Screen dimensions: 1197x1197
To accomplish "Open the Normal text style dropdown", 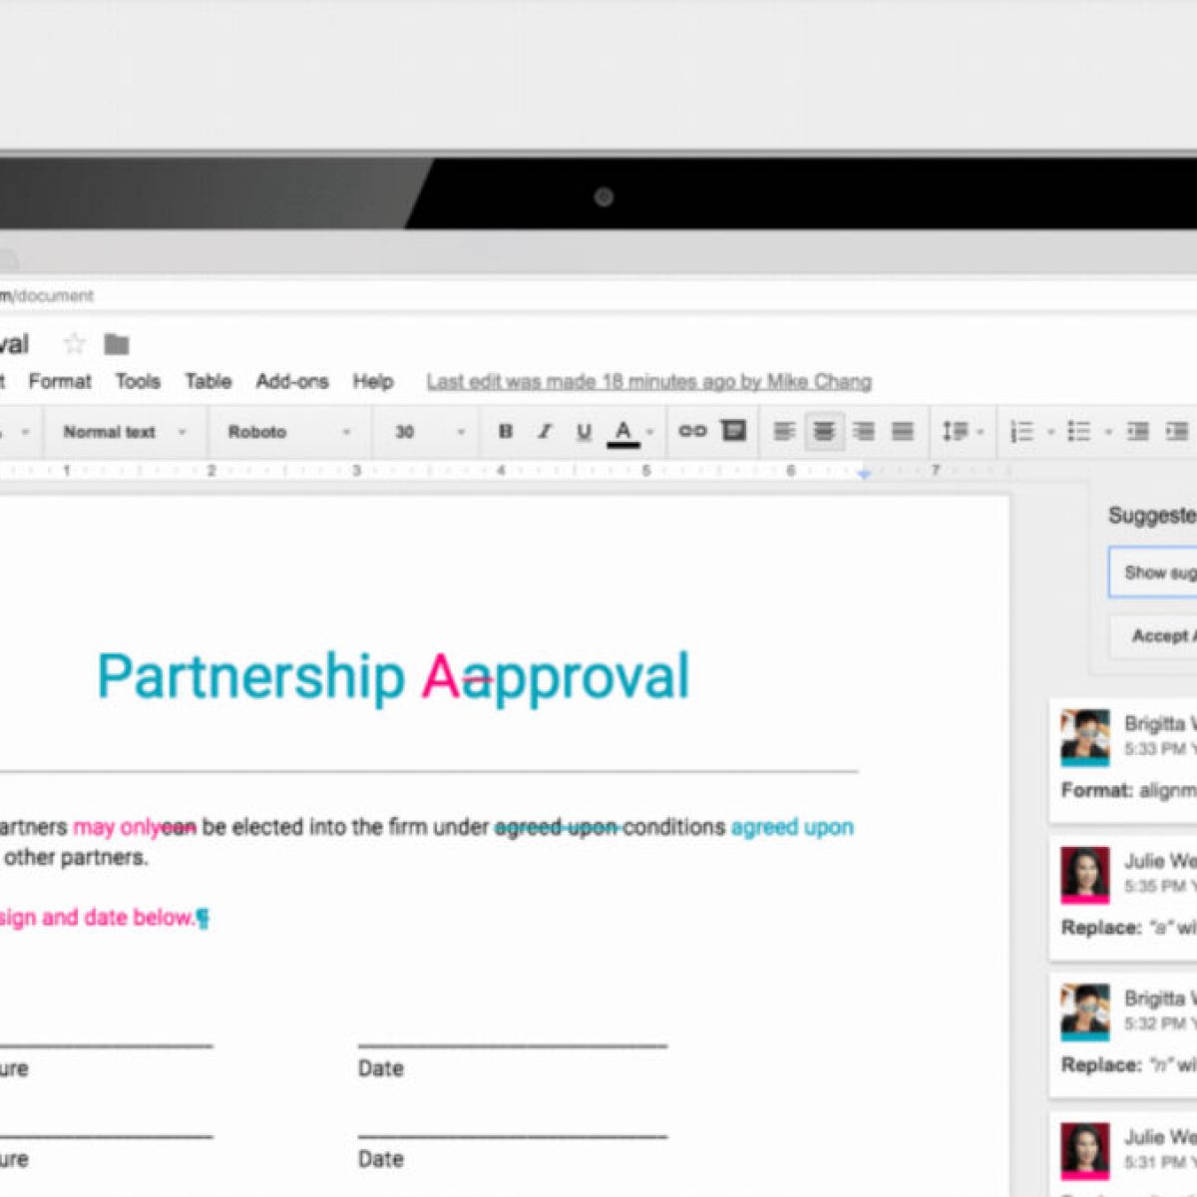I will [x=124, y=432].
